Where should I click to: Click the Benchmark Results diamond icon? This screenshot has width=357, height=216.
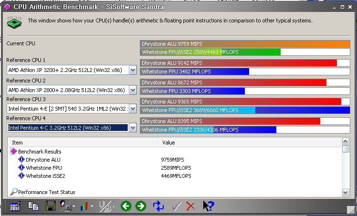13,151
